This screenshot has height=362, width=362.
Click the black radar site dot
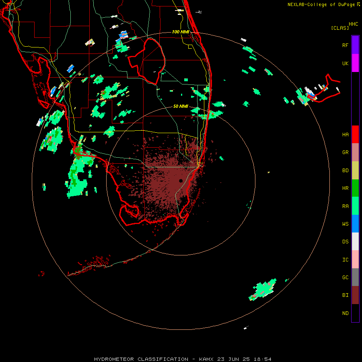pos(181,181)
